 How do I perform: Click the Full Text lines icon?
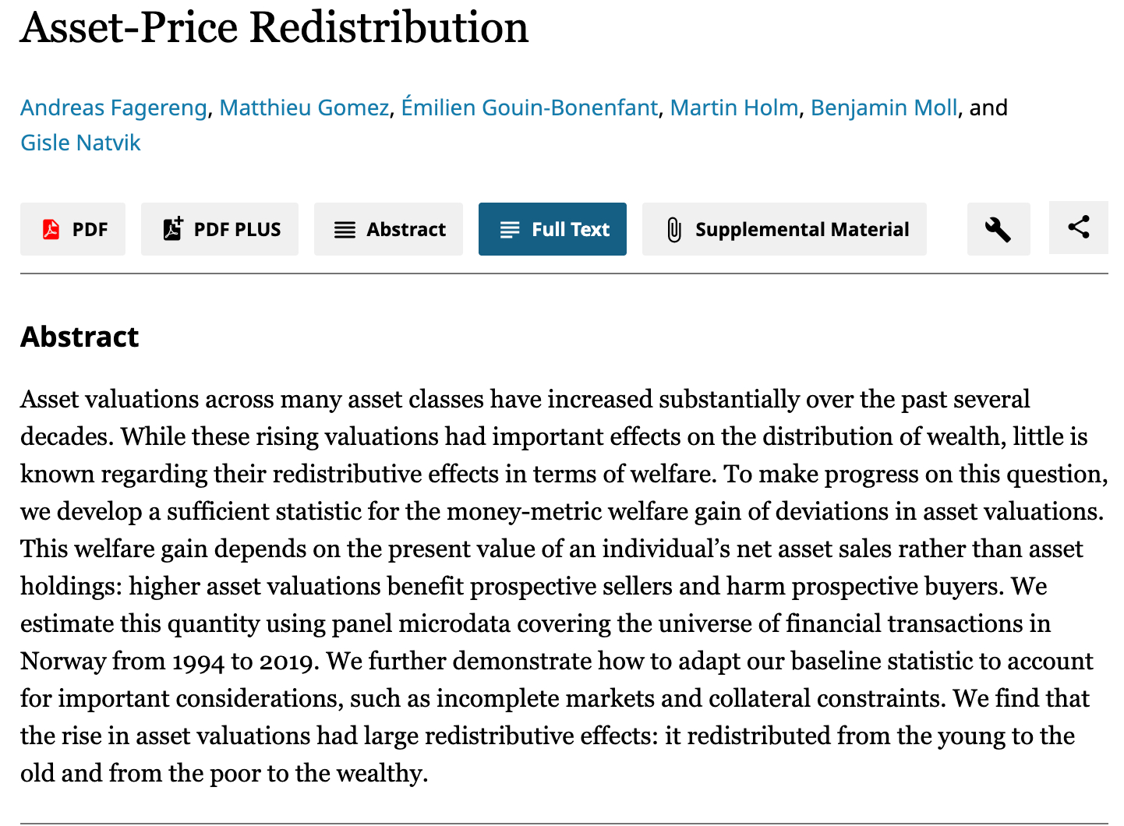coord(510,230)
